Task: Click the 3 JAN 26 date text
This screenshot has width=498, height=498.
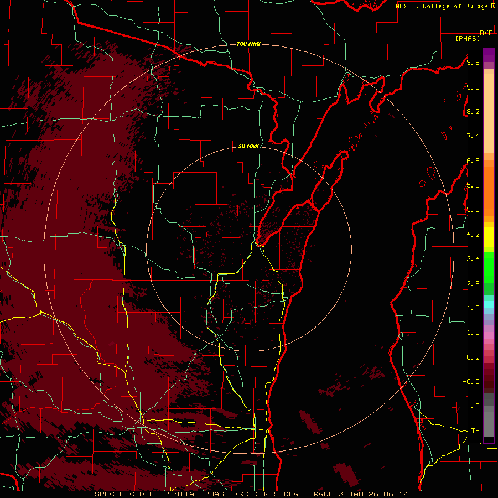Action: pyautogui.click(x=359, y=494)
